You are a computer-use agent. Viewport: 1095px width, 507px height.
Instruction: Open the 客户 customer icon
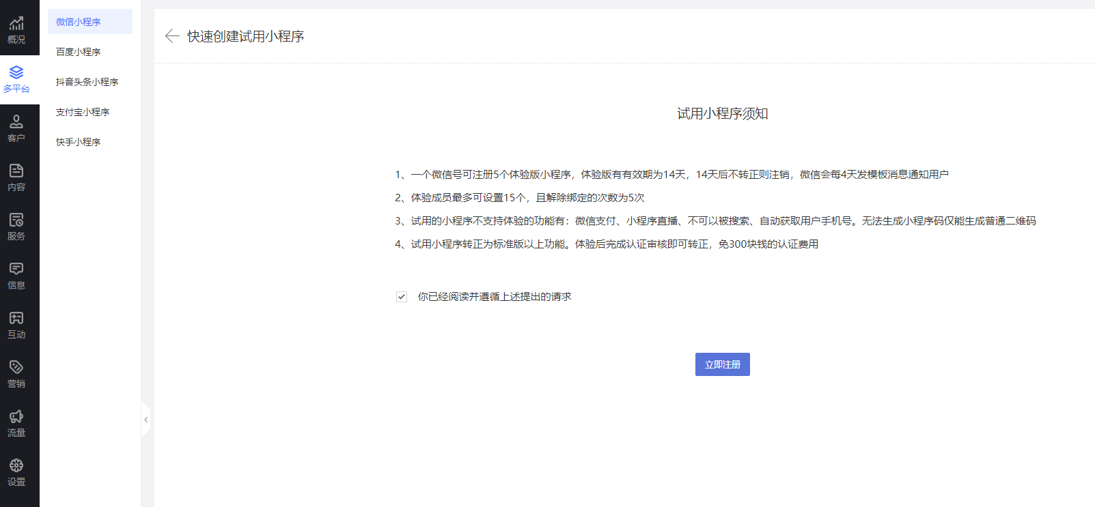coord(16,121)
